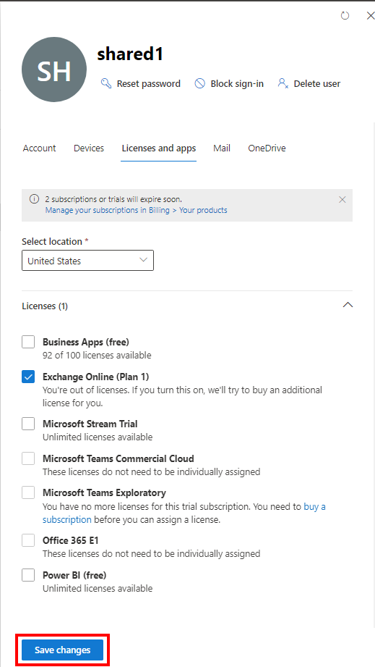This screenshot has height=667, width=375.
Task: Dismiss the subscription expiry notice
Action: point(342,199)
